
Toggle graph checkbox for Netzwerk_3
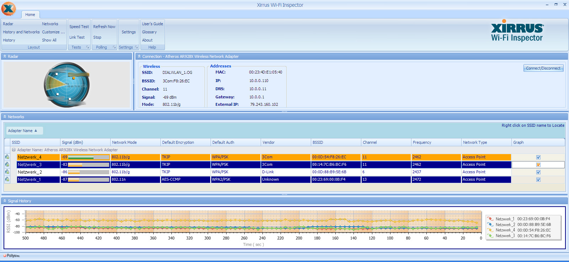pos(538,165)
